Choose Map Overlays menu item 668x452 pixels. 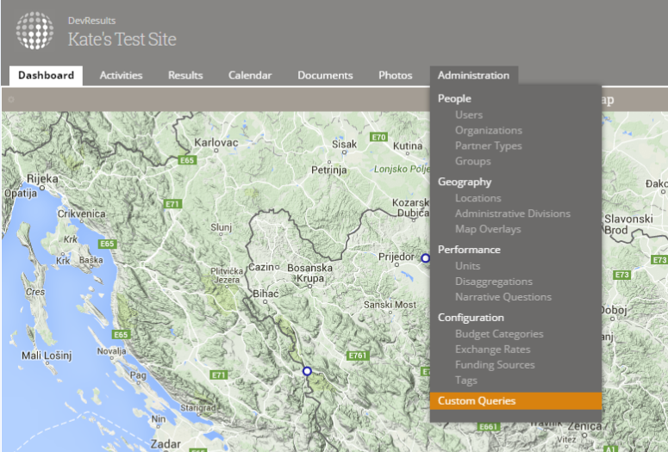pyautogui.click(x=488, y=229)
